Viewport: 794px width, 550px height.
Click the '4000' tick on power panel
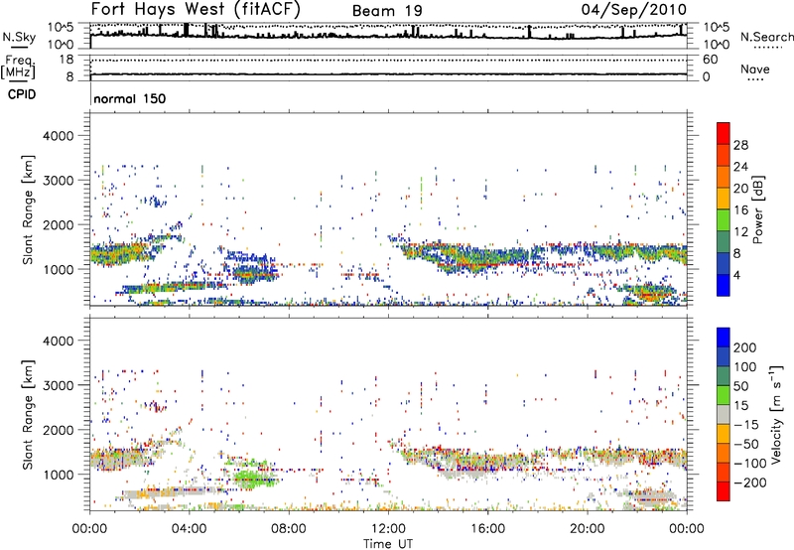[58, 136]
